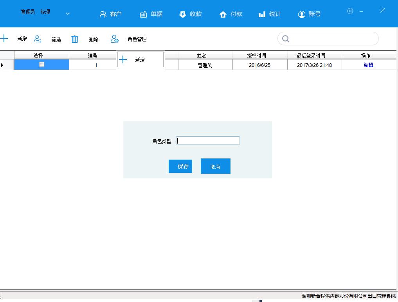Select the 编号 cell showing 1
398x302 pixels.
click(92, 65)
